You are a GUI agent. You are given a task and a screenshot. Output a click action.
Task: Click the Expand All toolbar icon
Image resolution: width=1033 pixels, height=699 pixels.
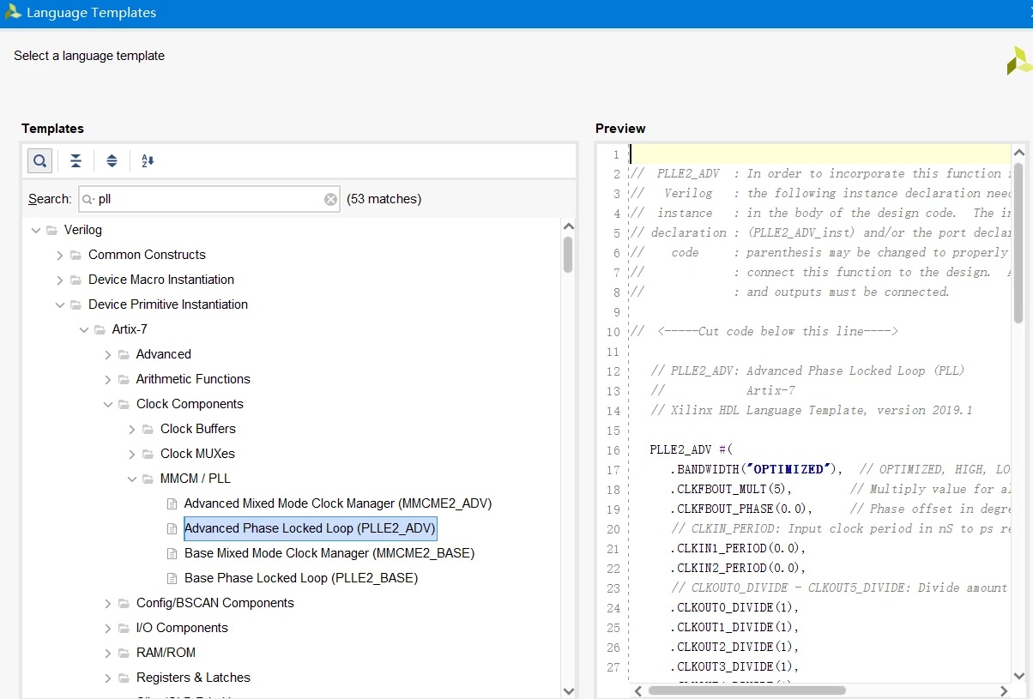click(x=112, y=160)
